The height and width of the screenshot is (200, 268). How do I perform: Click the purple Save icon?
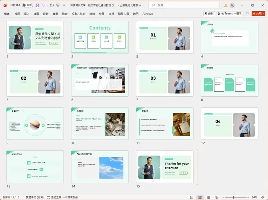point(37,5)
